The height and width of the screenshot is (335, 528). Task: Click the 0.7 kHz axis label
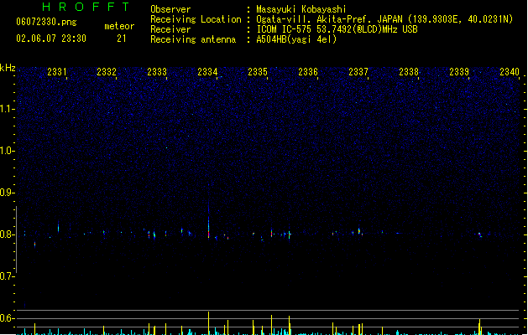tap(7, 276)
